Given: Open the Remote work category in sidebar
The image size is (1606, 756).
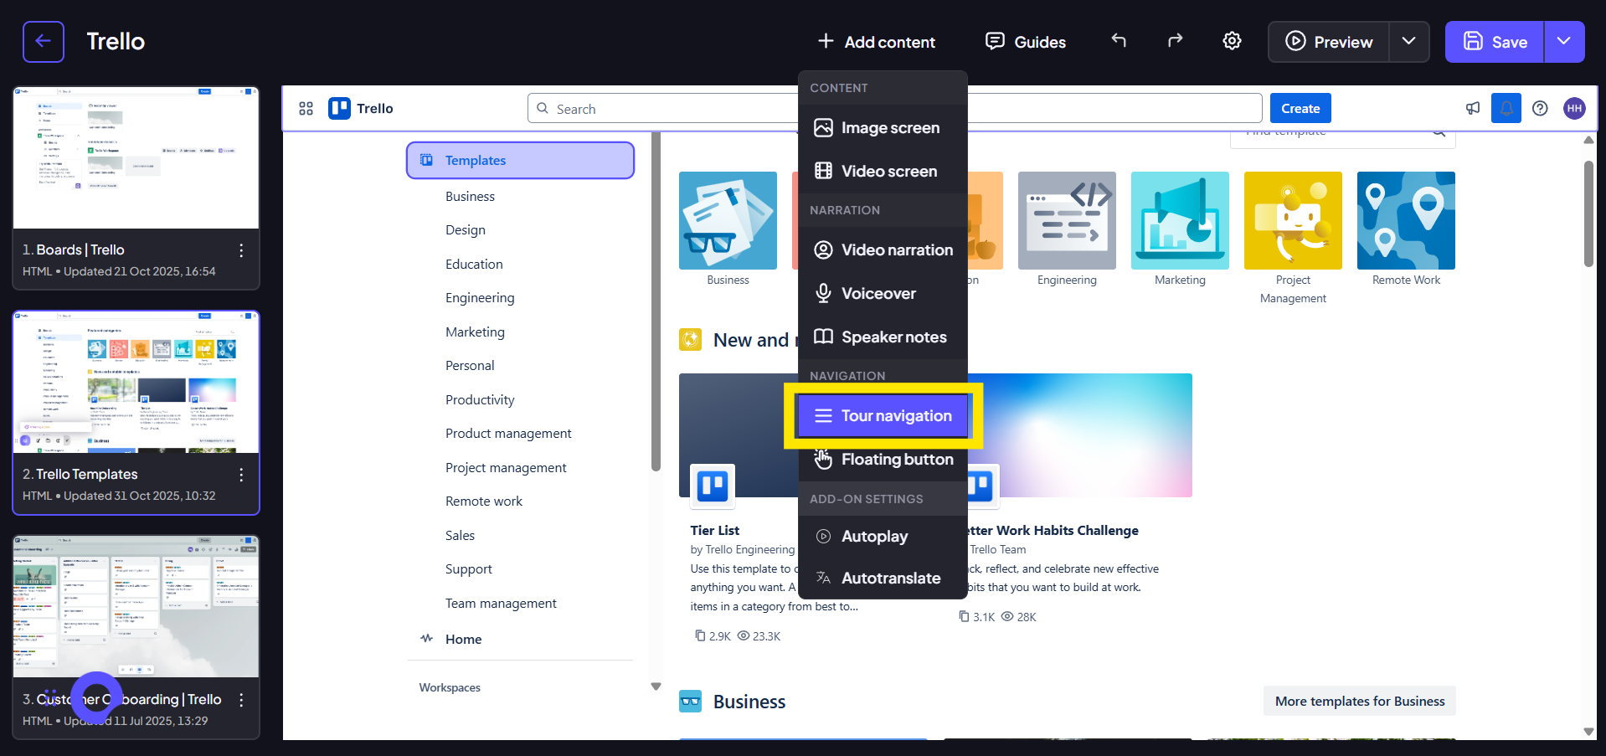Looking at the screenshot, I should click(x=484, y=501).
